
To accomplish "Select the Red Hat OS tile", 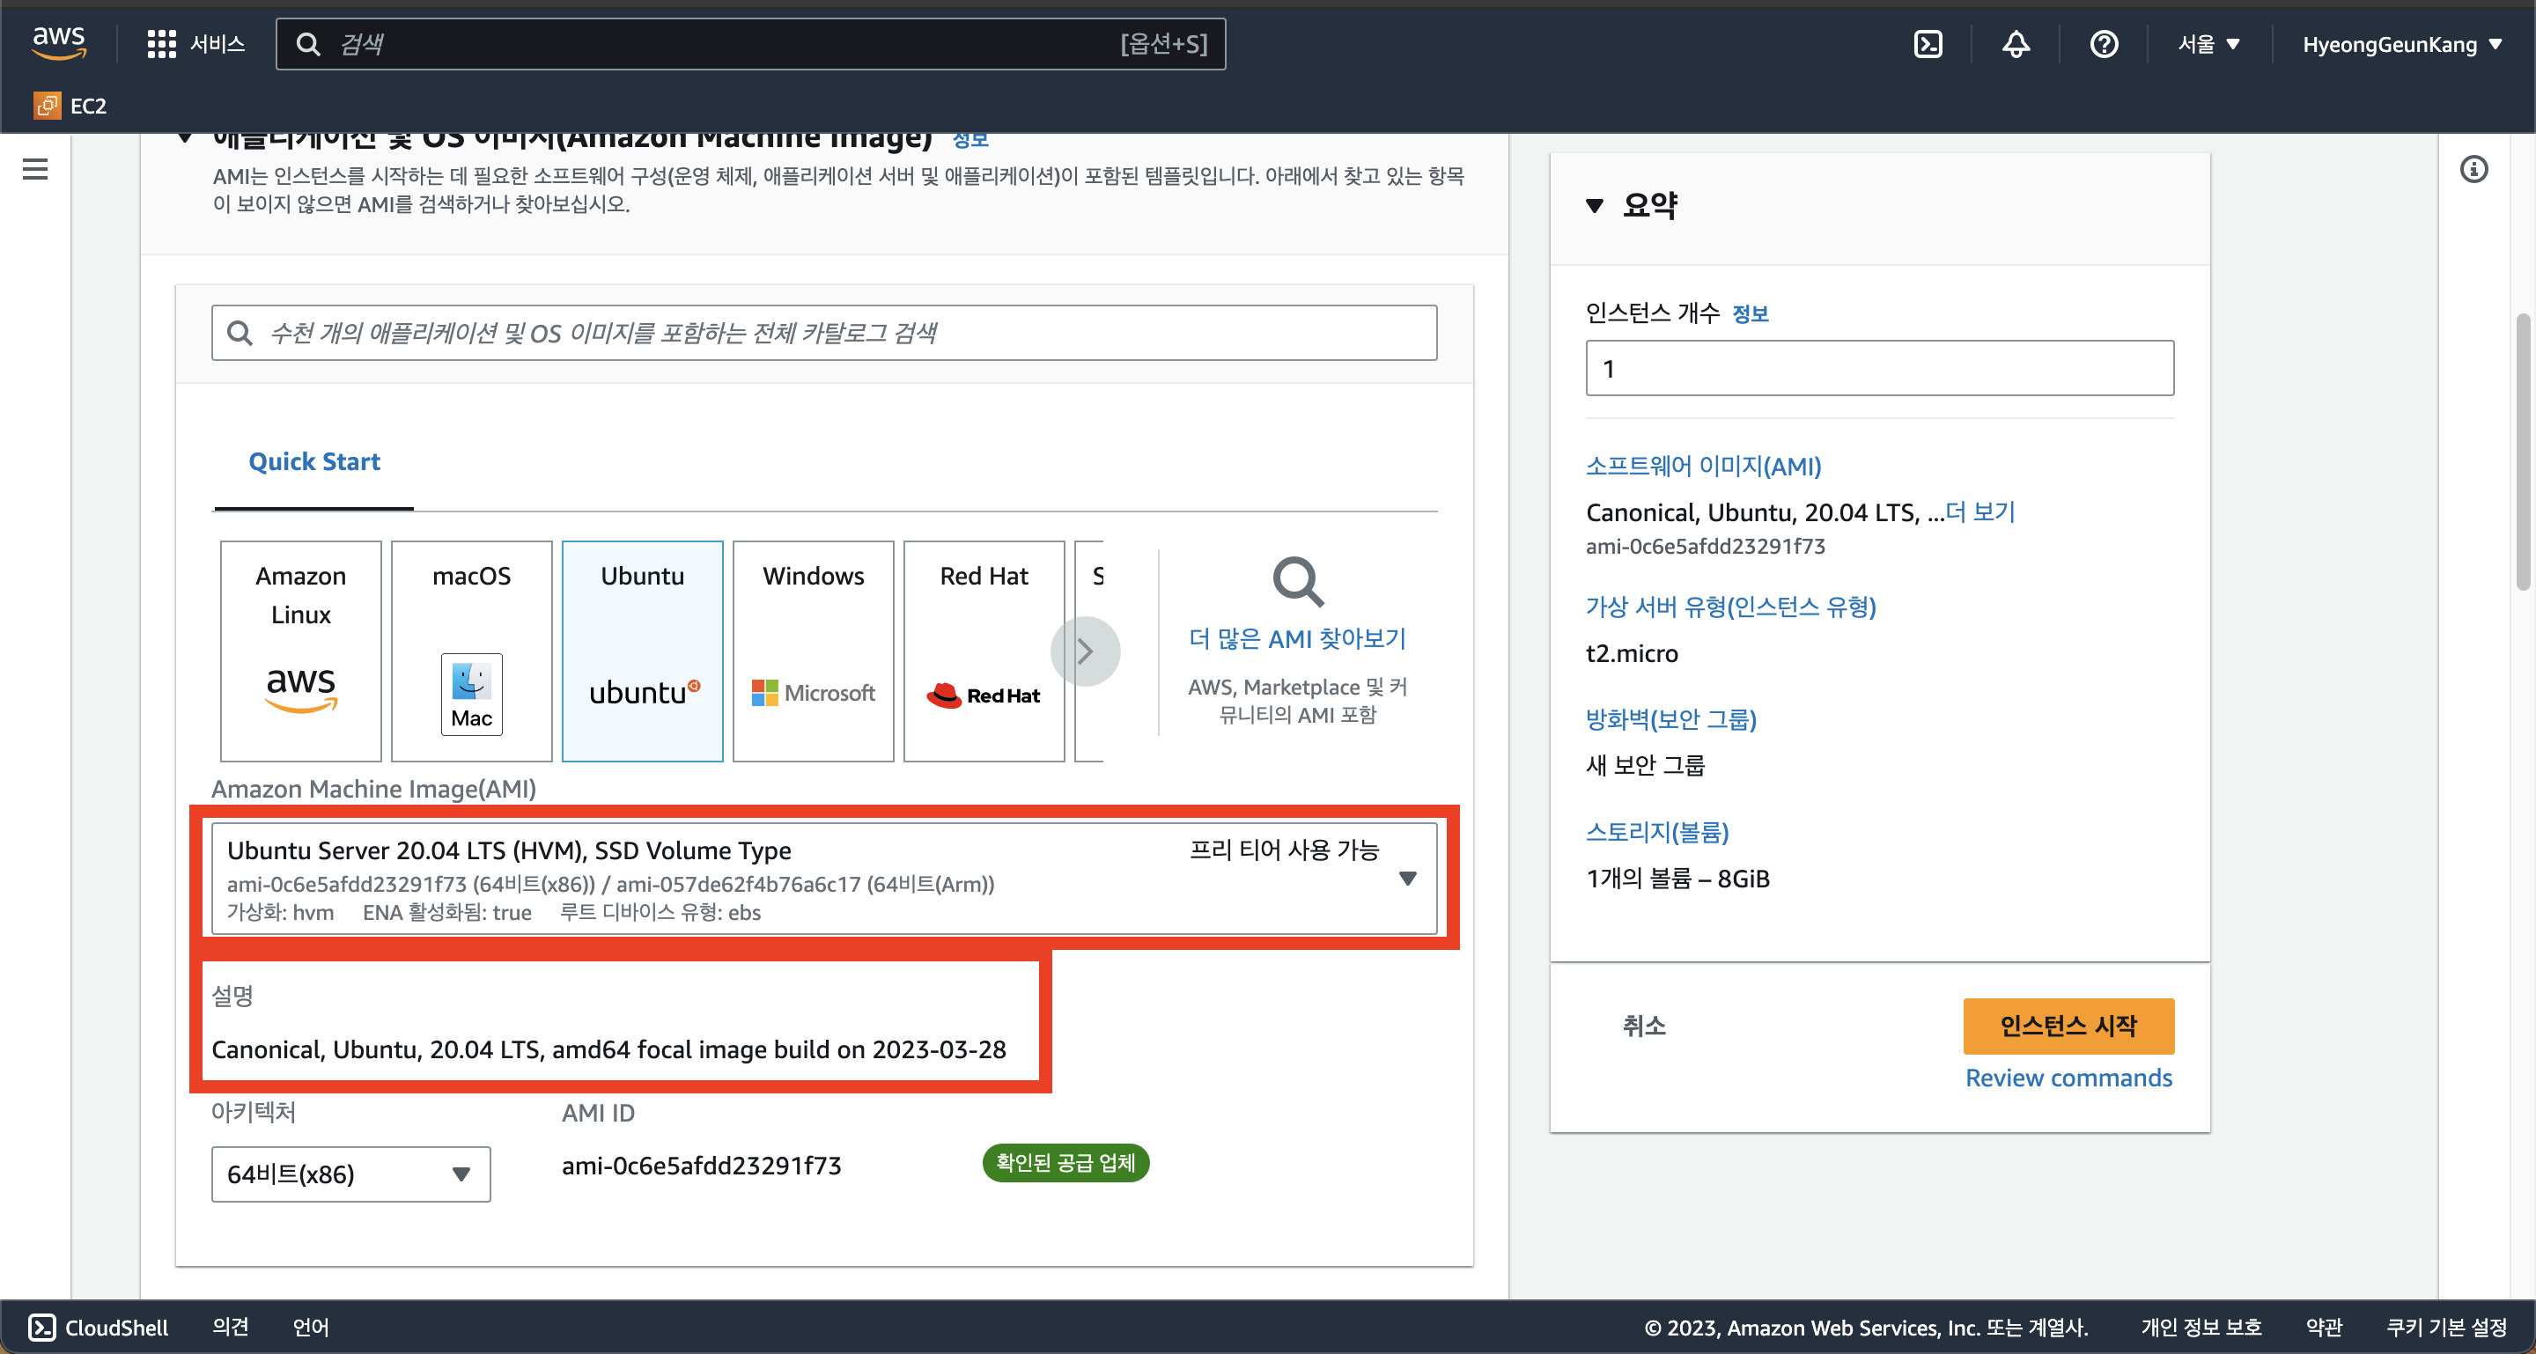I will 983,651.
